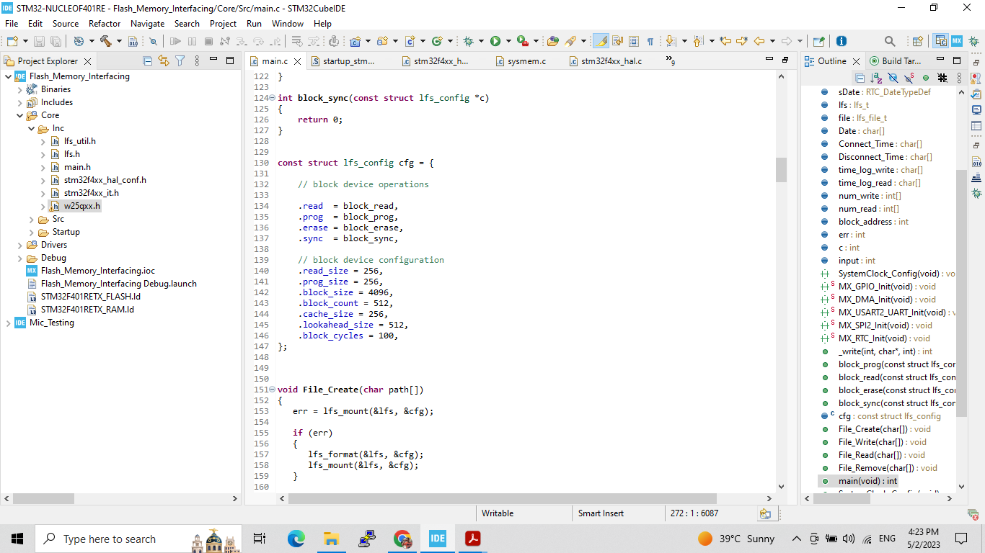Toggle Show Whitespace Characters (¶) in toolbar
Screen dimensions: 985x553
coord(651,41)
